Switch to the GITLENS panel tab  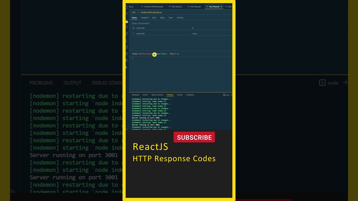[x=180, y=95]
